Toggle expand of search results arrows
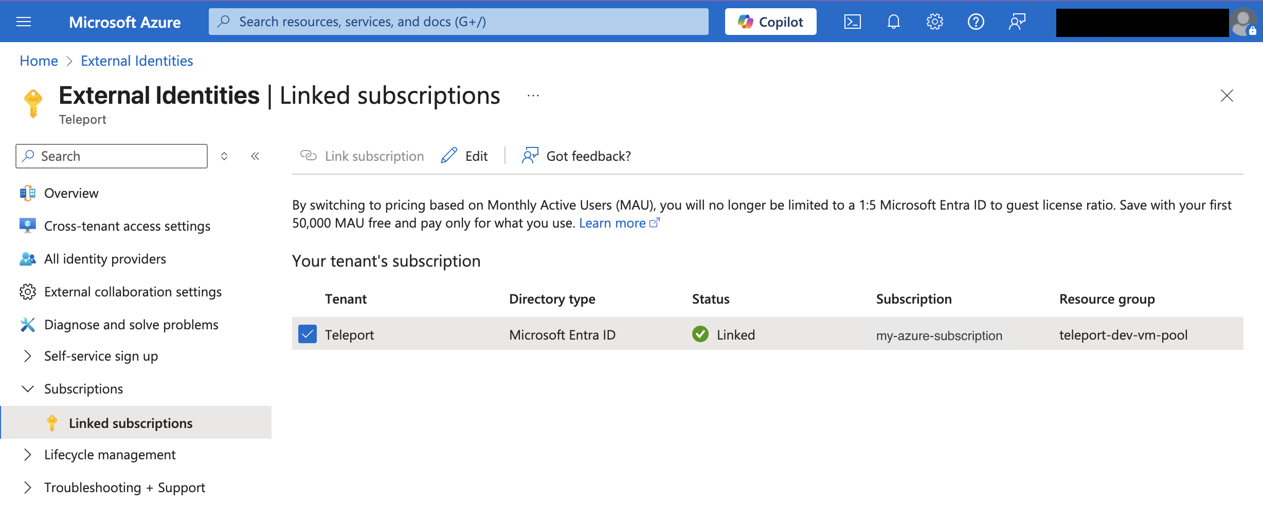The image size is (1263, 524). pyautogui.click(x=224, y=156)
